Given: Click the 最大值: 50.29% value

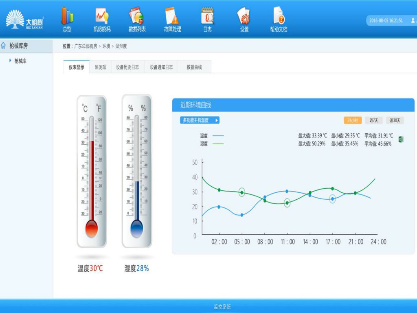Looking at the screenshot, I should (x=312, y=144).
